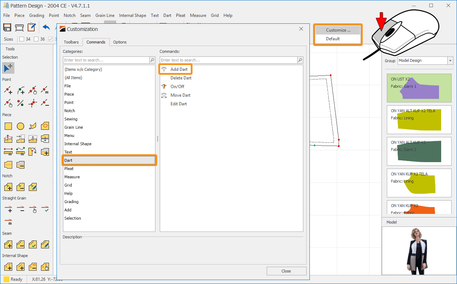Click the On/Off dart command icon
457x284 pixels.
coord(164,87)
